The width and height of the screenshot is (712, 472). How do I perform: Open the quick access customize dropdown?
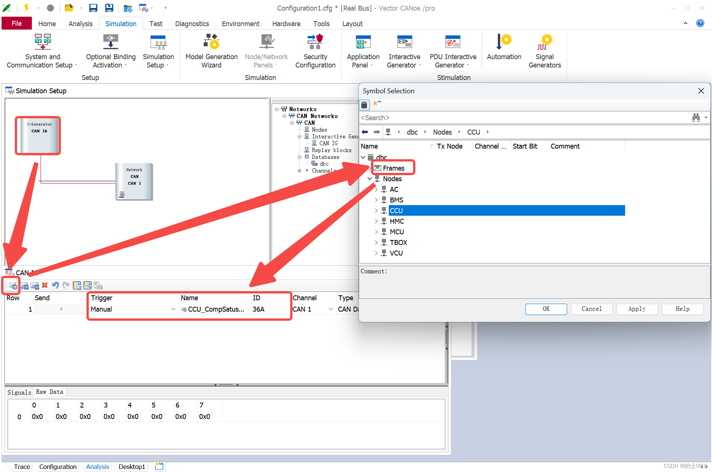click(165, 8)
